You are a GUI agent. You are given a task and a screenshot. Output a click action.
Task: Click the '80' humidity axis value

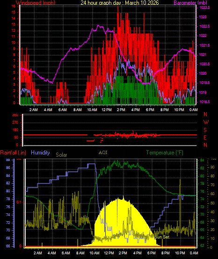(x=8, y=191)
